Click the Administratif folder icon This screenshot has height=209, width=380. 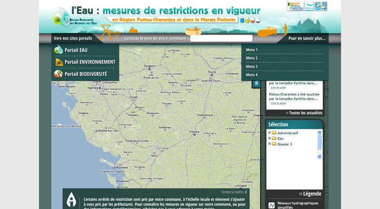(274, 133)
